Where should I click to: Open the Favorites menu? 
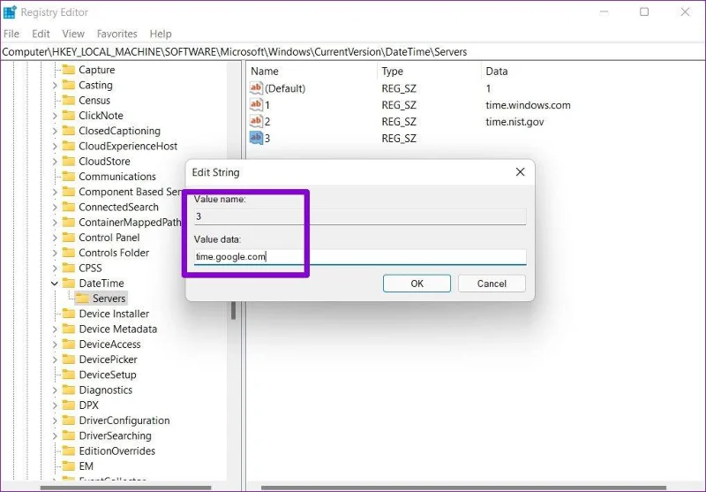(116, 34)
